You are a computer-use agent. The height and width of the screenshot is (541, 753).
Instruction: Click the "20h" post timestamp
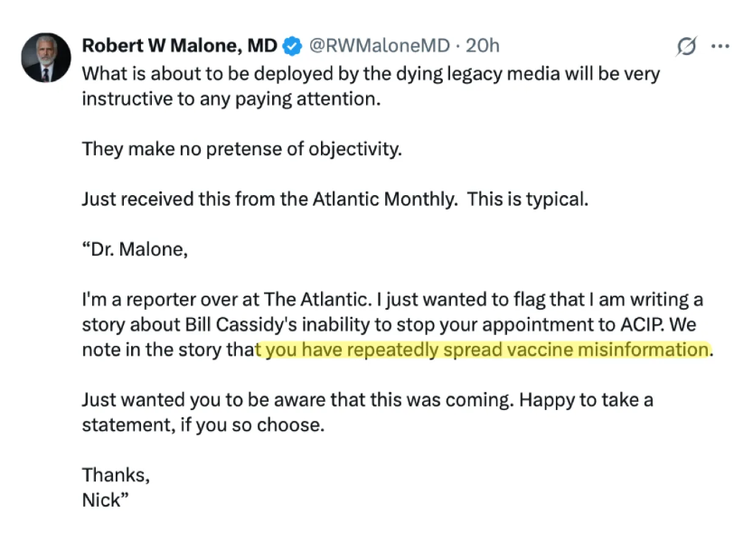482,45
